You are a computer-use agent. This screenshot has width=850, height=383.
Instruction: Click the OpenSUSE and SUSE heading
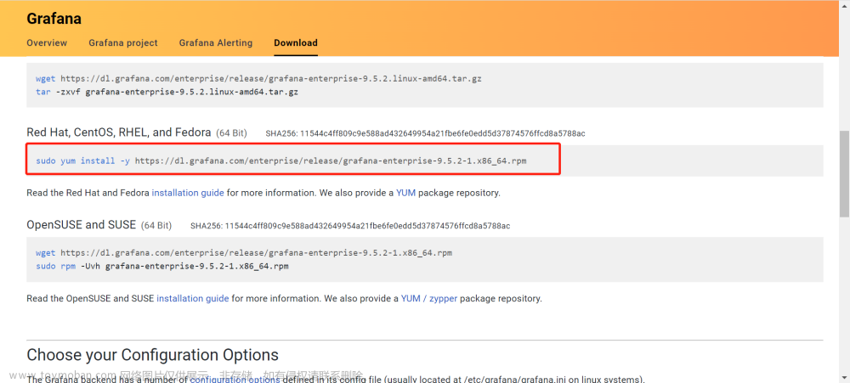coord(82,224)
